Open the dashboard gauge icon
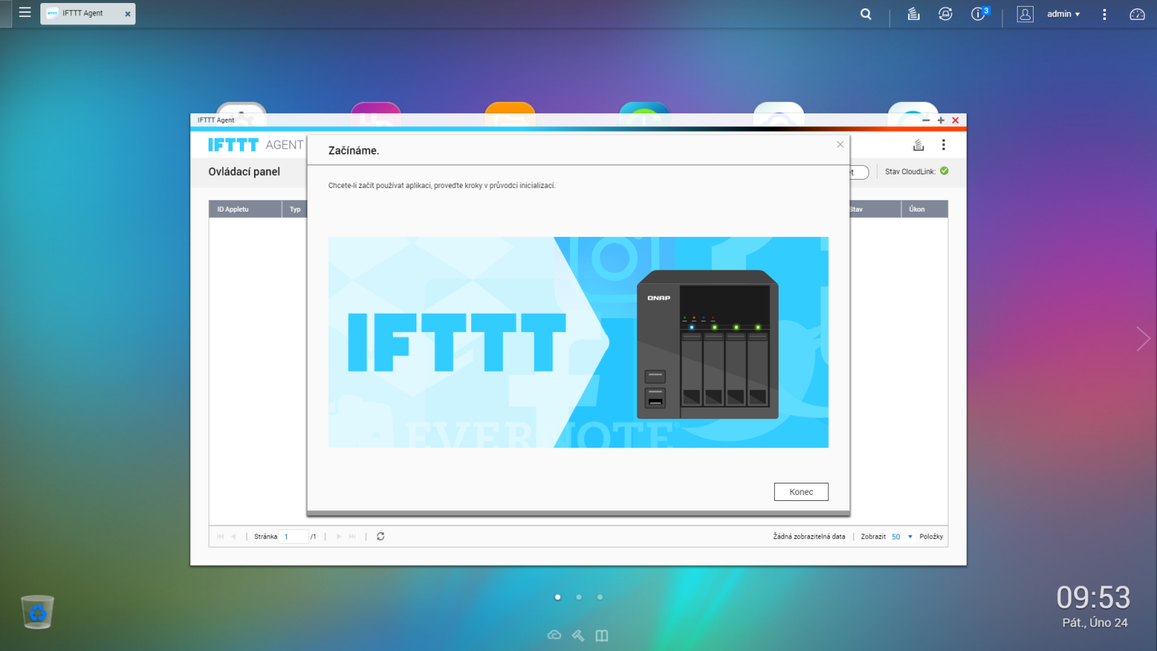The image size is (1157, 651). pyautogui.click(x=1137, y=14)
